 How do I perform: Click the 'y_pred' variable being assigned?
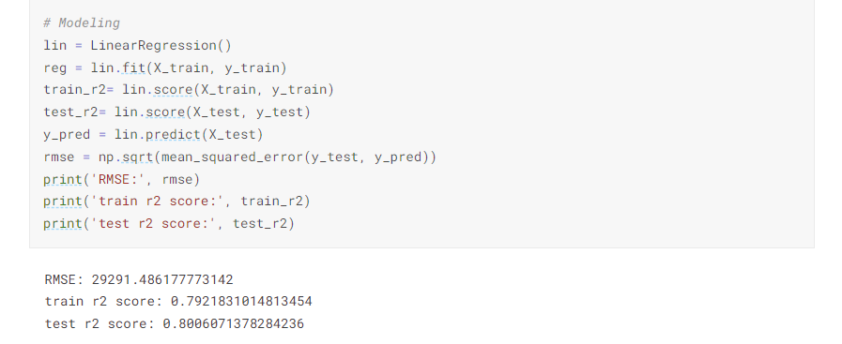(68, 134)
